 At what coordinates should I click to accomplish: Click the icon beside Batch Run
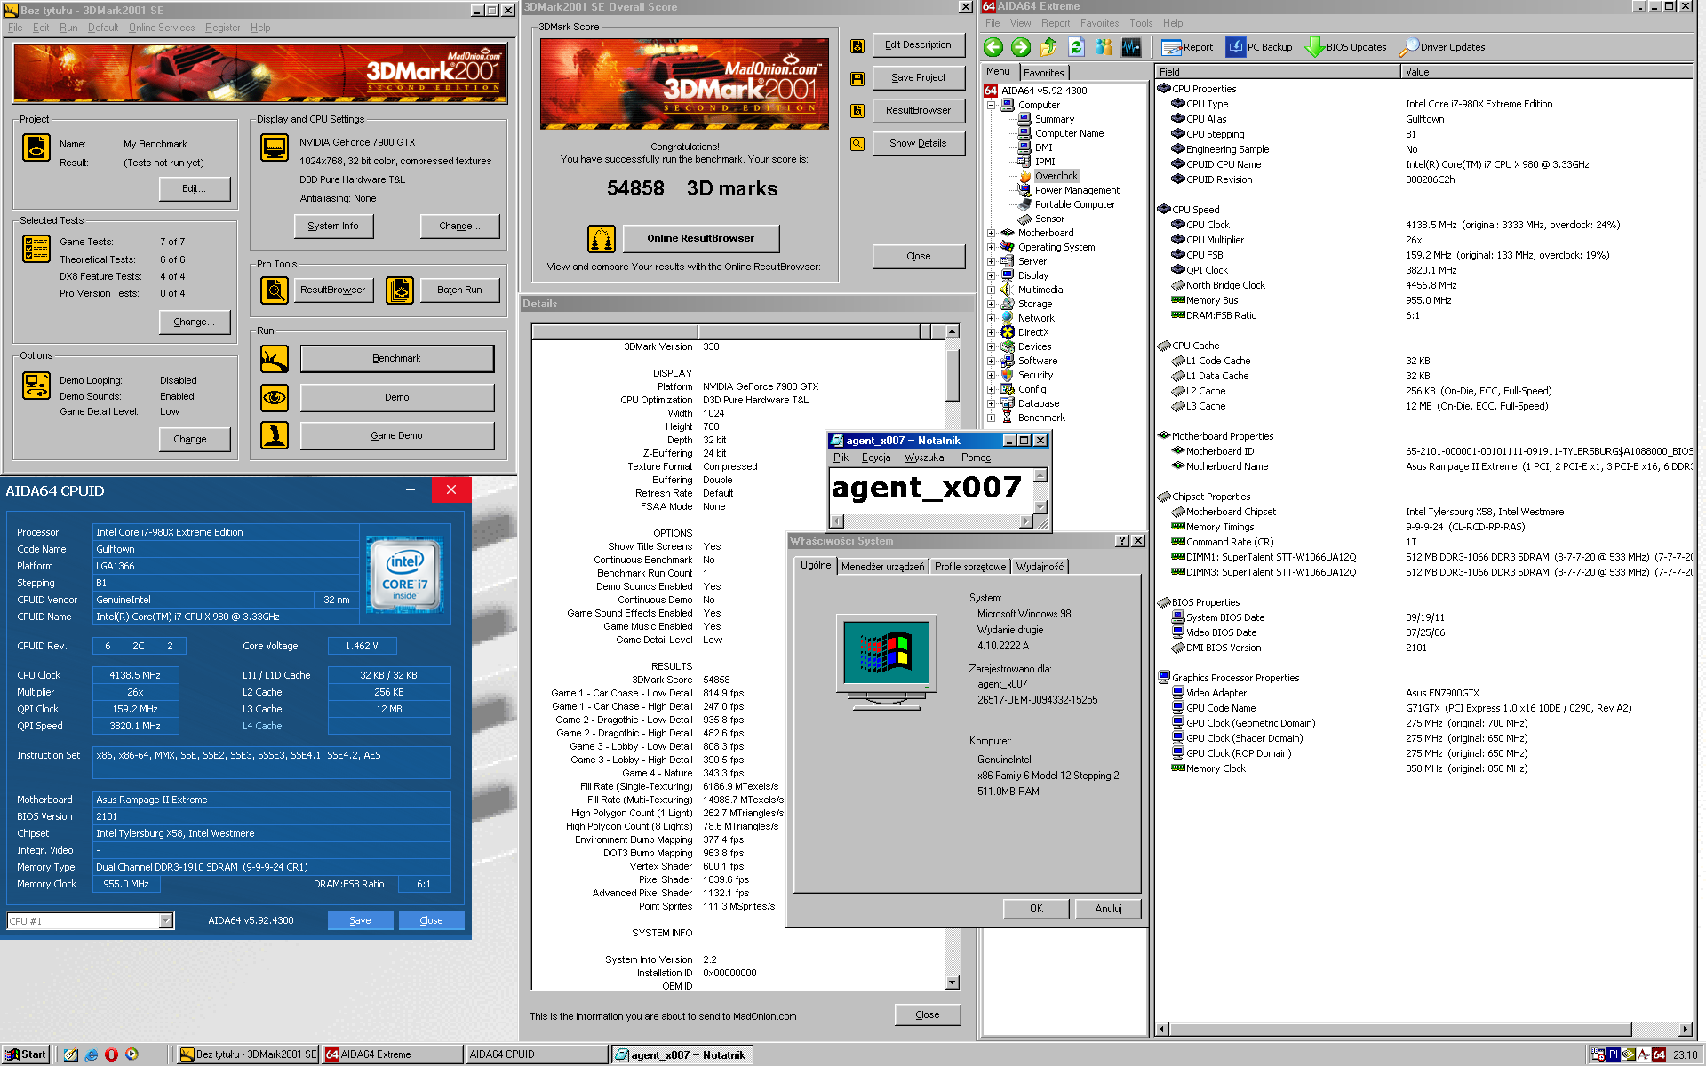click(x=400, y=290)
